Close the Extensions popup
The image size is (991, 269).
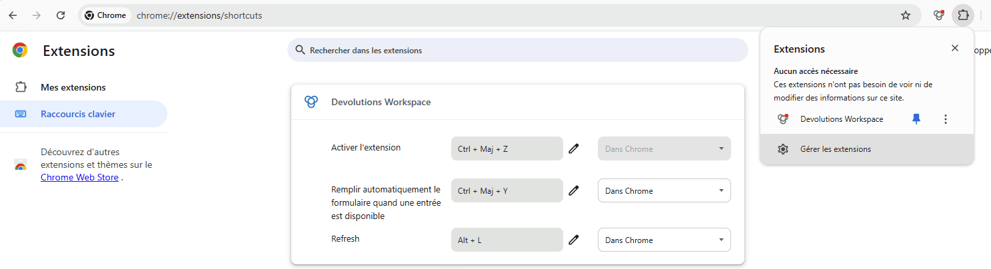[954, 48]
